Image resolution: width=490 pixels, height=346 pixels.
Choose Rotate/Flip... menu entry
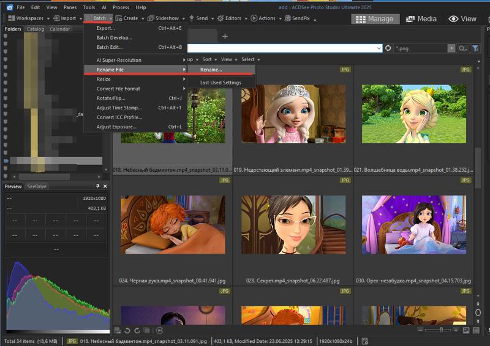tap(135, 98)
